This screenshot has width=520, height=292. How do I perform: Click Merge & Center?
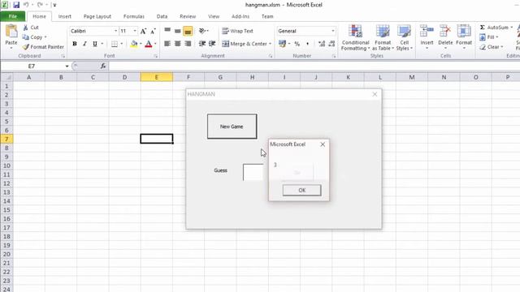point(245,44)
